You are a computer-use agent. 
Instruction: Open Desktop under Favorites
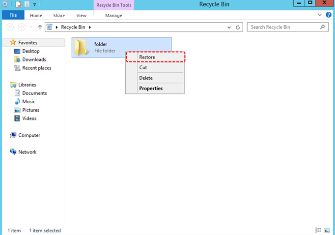tap(31, 51)
